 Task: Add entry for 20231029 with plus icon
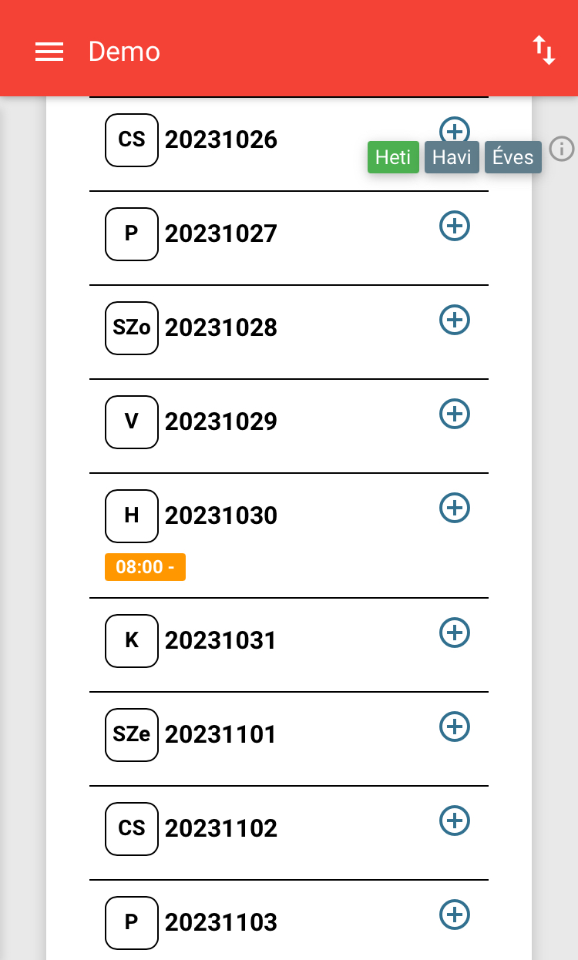pyautogui.click(x=455, y=414)
